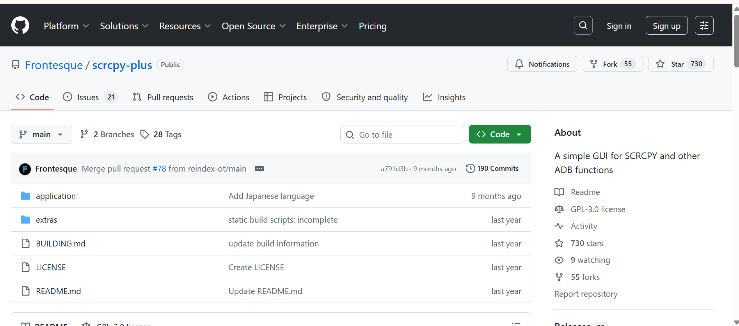Open the 190 Commits history
739x326 pixels.
click(492, 168)
